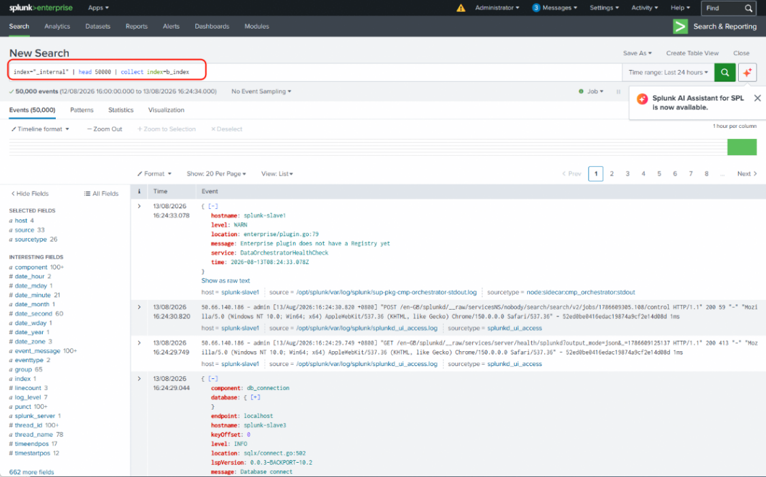Open the No Event Sampling dropdown
The image size is (766, 477).
[x=261, y=91]
